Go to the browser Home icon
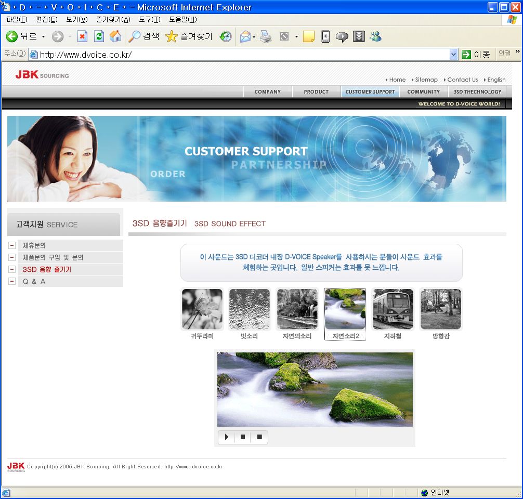Image resolution: width=523 pixels, height=499 pixels. (x=115, y=36)
